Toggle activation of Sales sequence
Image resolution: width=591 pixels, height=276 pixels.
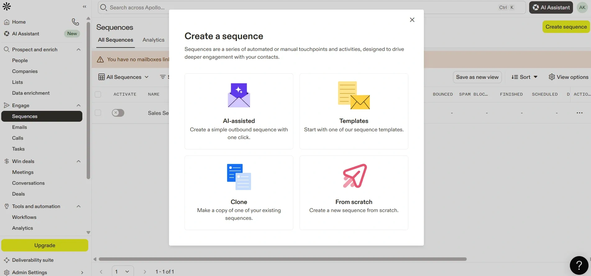[x=118, y=113]
